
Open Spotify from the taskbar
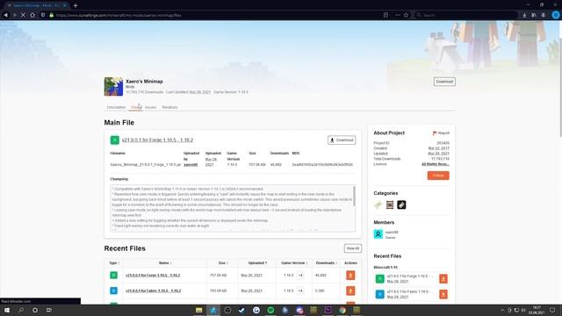(x=270, y=310)
